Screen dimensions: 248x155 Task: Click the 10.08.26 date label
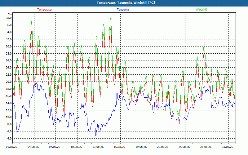tap(76, 147)
